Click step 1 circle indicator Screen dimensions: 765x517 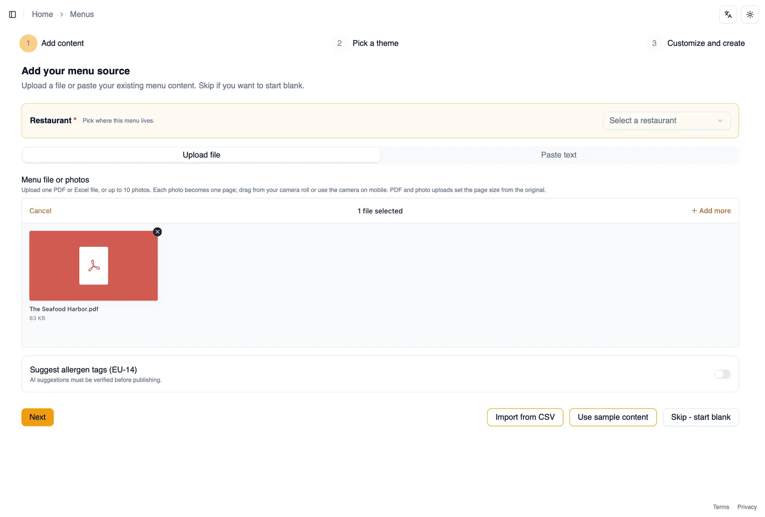28,43
